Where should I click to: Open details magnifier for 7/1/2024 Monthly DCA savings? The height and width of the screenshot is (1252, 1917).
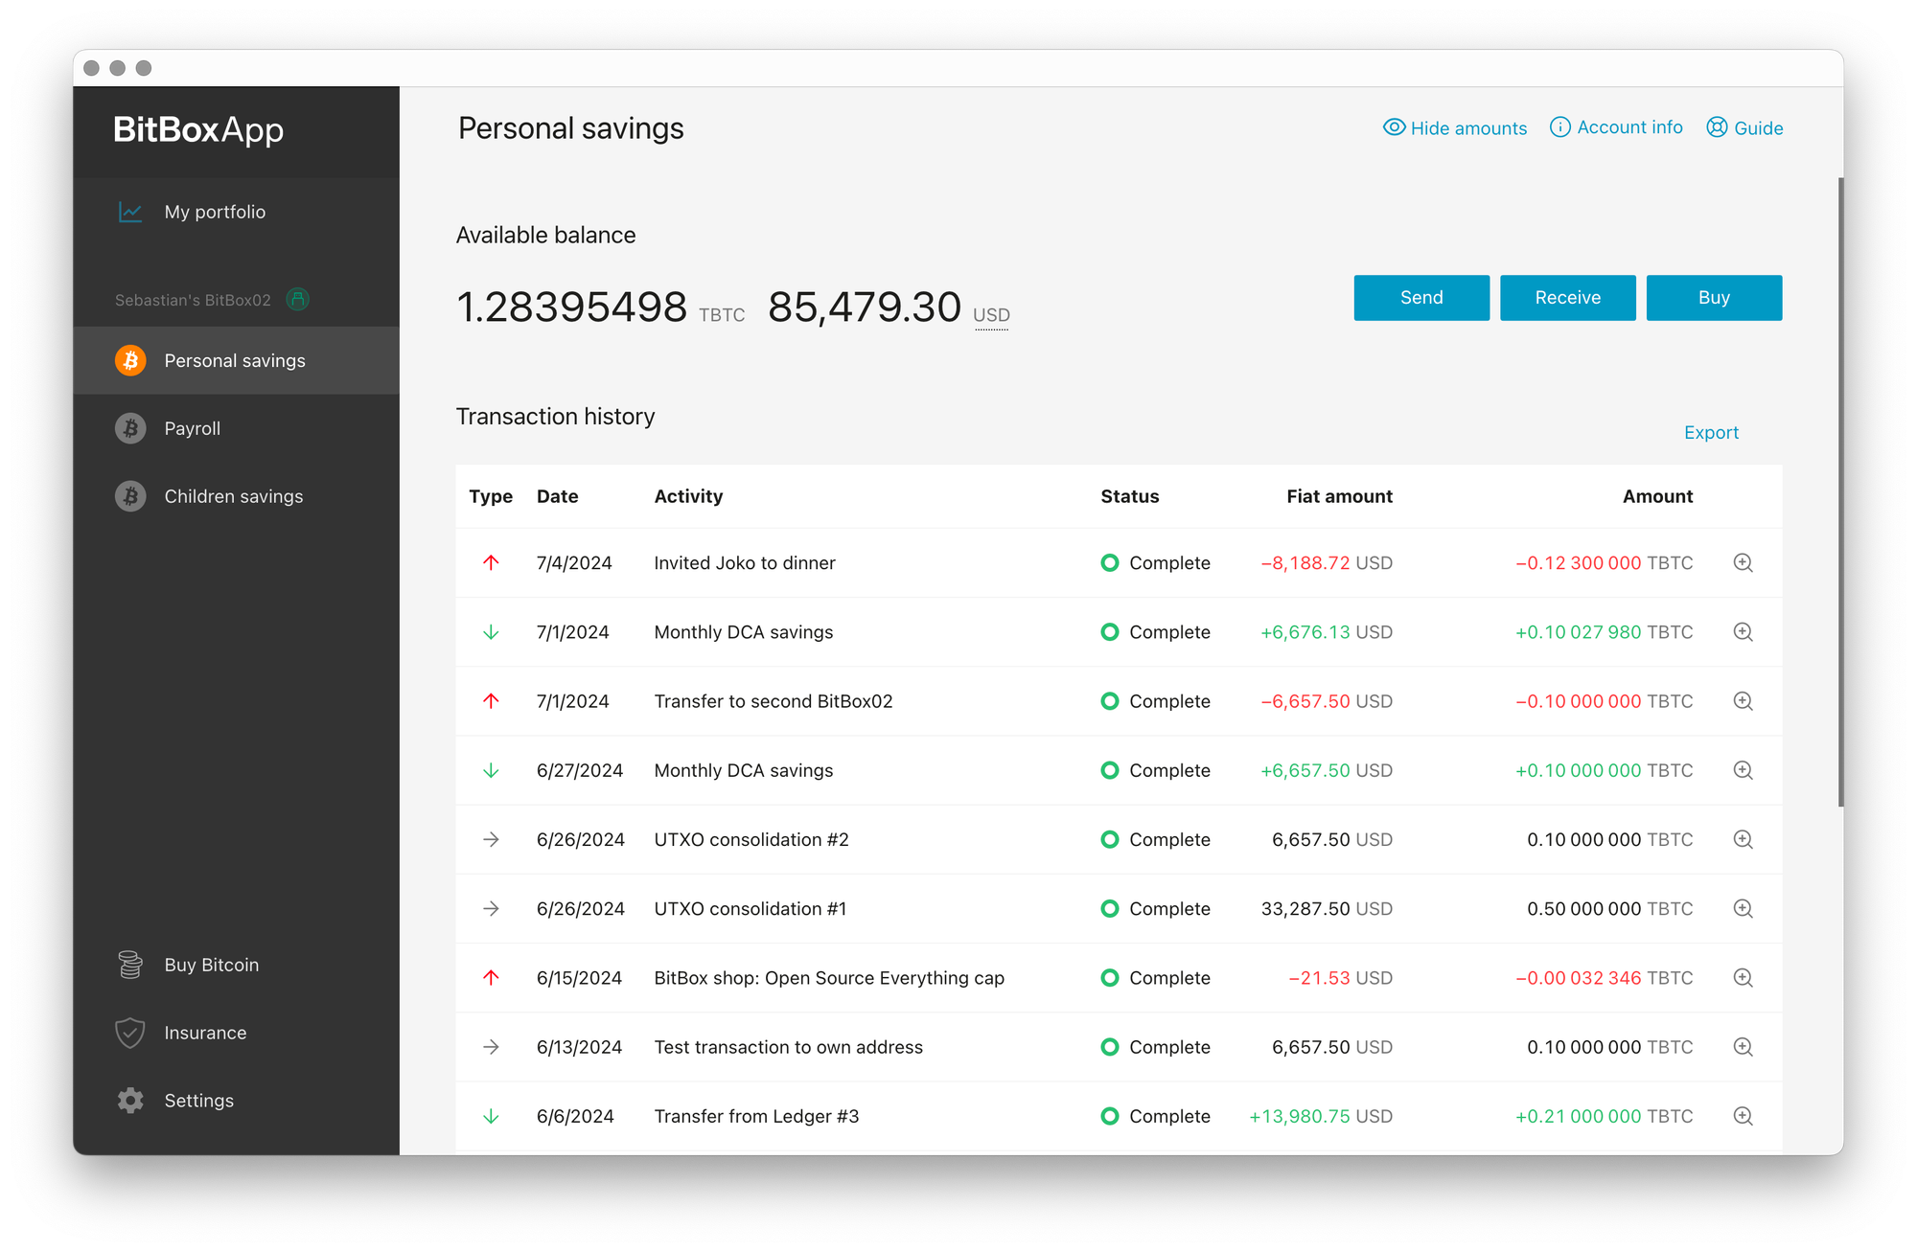click(x=1743, y=632)
